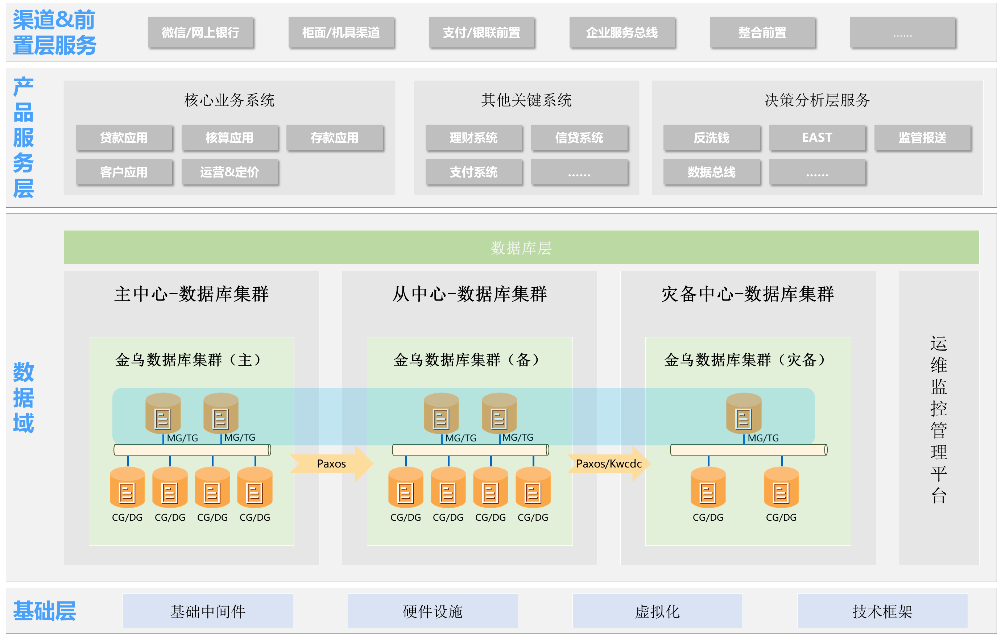Click the 基础中间件 box
Image resolution: width=997 pixels, height=636 pixels.
coord(207,611)
